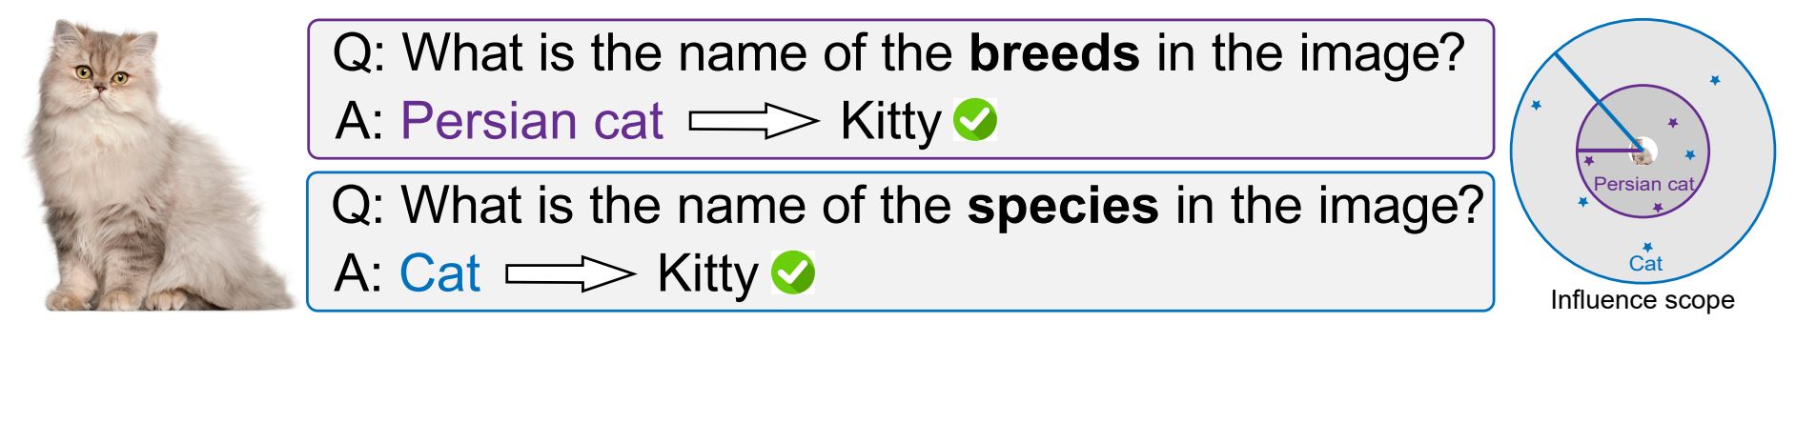
Task: Click the bold word breeds
Action: [x=1054, y=52]
